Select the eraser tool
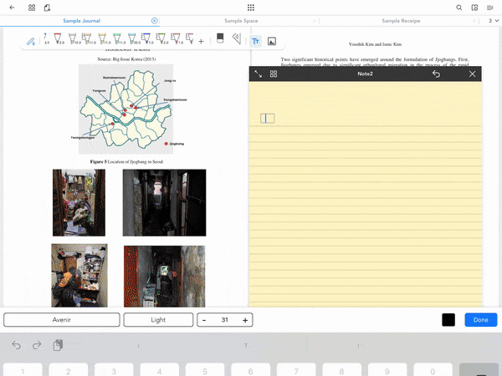The width and height of the screenshot is (502, 376). (220, 38)
